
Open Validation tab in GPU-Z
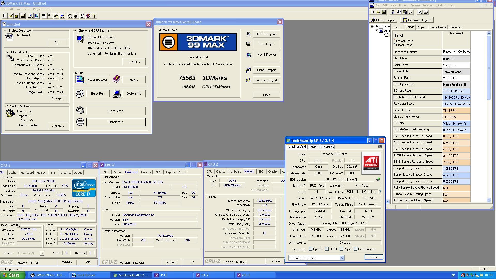click(x=327, y=147)
